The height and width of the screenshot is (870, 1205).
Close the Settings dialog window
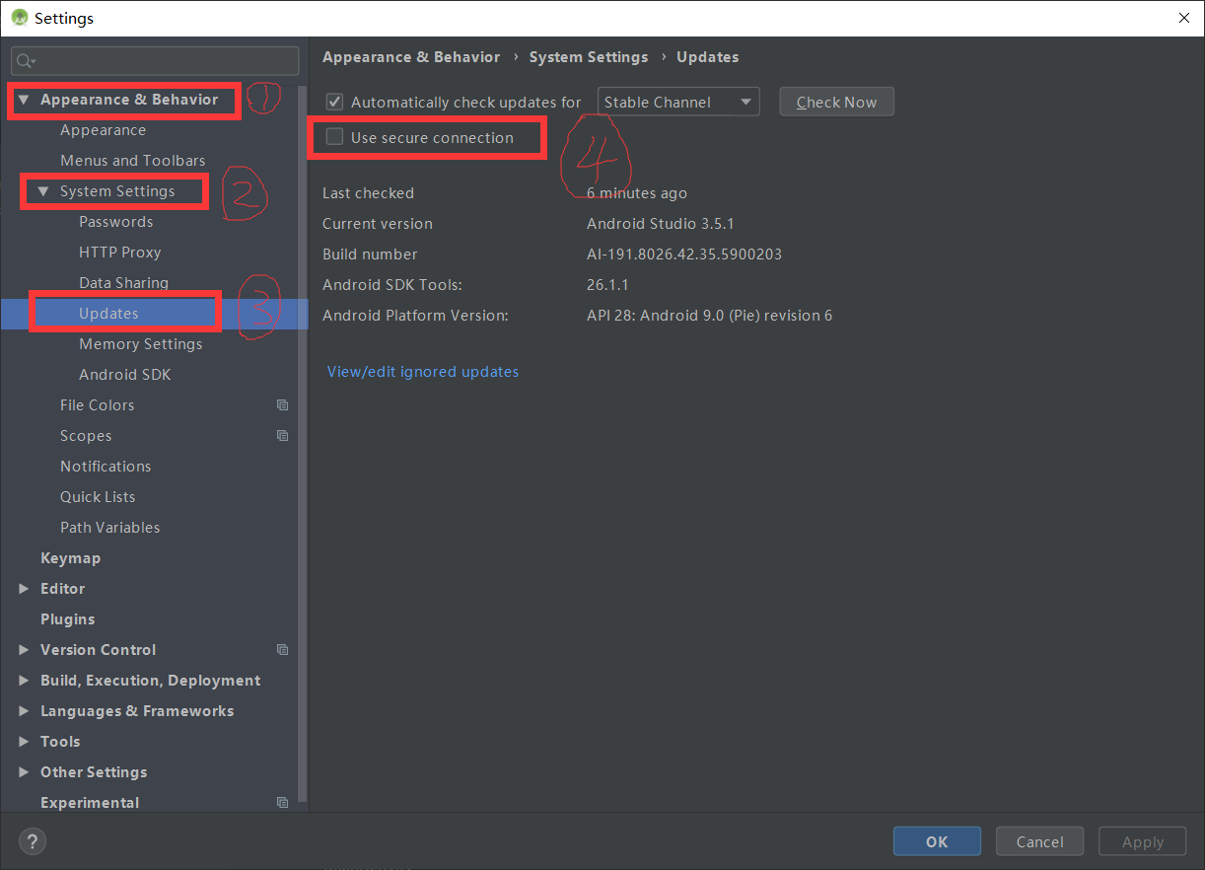coord(1183,18)
